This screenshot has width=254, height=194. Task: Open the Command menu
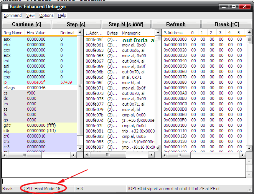[x=13, y=15]
